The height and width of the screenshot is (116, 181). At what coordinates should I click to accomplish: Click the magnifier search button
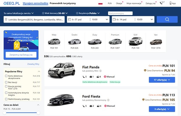167,19
